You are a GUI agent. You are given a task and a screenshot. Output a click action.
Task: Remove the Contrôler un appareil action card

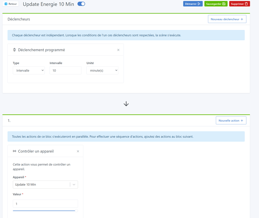tap(78, 151)
